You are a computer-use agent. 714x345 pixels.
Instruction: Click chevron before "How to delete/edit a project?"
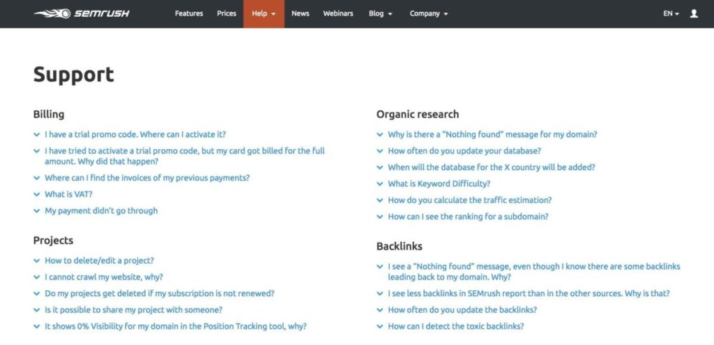pyautogui.click(x=36, y=261)
